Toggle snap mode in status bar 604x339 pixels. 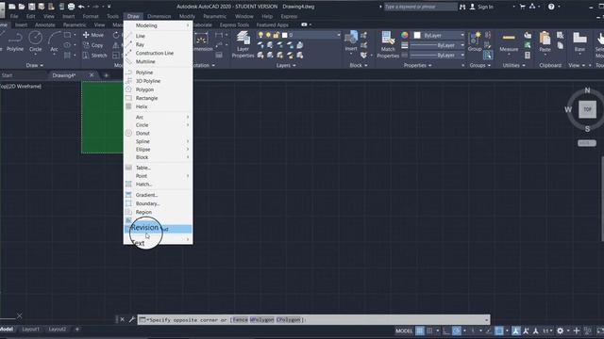[429, 331]
